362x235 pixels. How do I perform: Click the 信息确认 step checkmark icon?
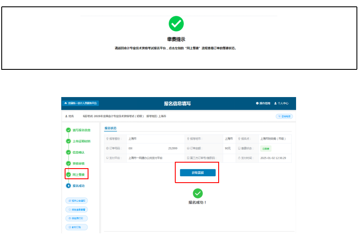point(68,152)
